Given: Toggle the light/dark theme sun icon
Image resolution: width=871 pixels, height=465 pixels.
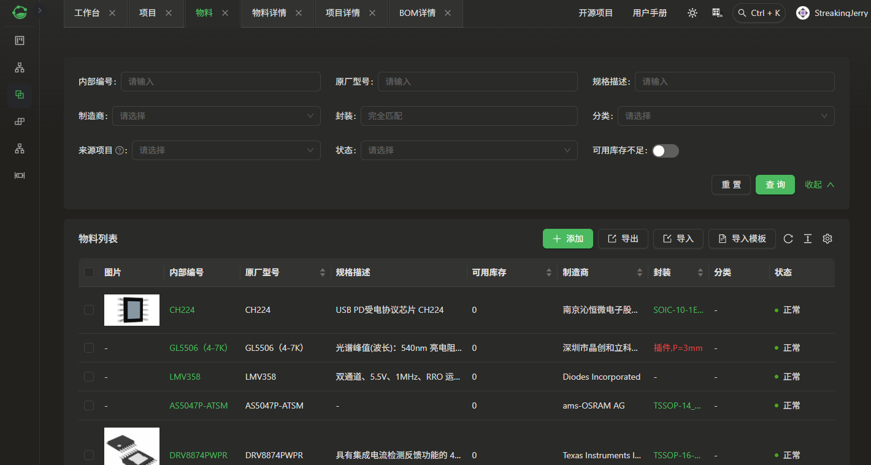Looking at the screenshot, I should click(x=693, y=13).
